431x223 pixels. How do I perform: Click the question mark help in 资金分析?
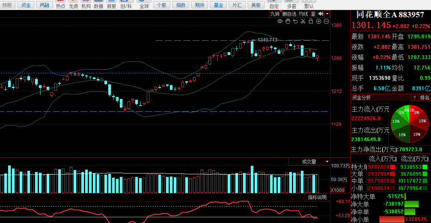click(x=414, y=97)
